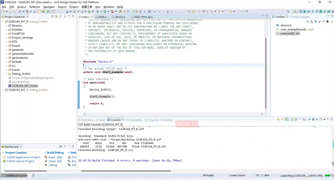
Task: Maximize the editor area
Action: [x=267, y=16]
